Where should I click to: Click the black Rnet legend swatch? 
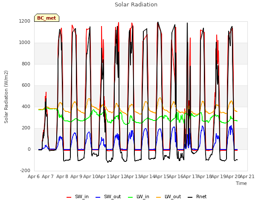pos(190,197)
